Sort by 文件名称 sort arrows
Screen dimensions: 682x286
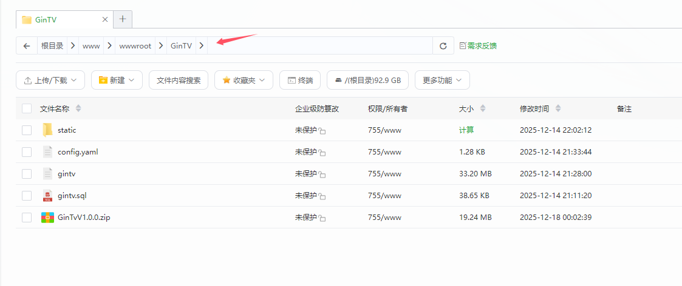click(78, 108)
